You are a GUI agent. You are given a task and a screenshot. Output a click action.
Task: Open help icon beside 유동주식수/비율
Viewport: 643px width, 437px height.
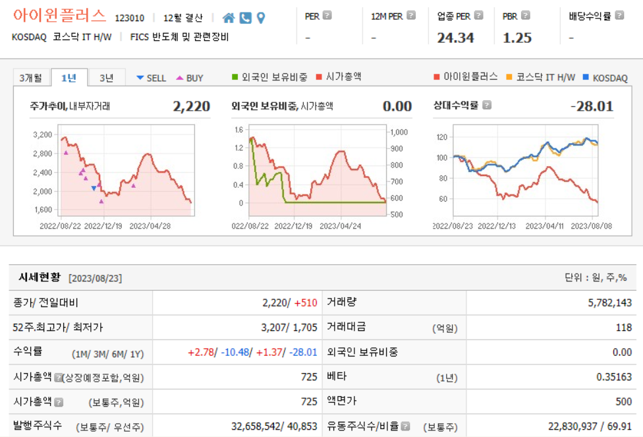tap(406, 426)
